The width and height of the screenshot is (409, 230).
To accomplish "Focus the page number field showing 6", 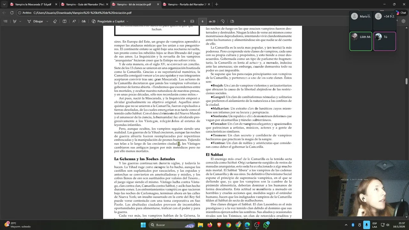I will [x=202, y=21].
